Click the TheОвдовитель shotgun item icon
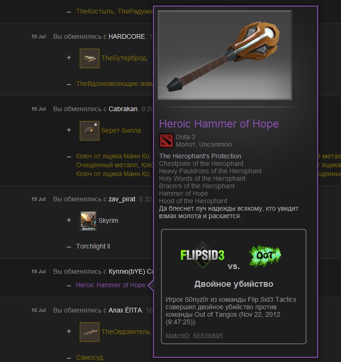The image size is (341, 362). coord(90,332)
